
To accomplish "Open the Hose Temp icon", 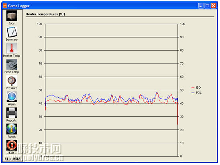I will tap(12, 64).
